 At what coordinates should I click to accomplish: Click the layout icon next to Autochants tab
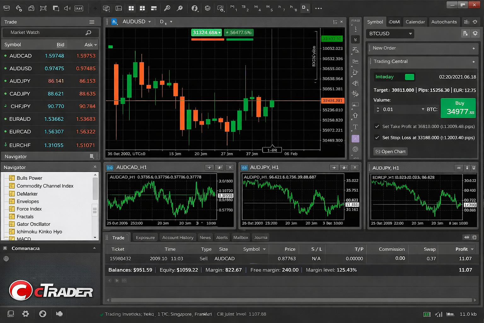[467, 22]
